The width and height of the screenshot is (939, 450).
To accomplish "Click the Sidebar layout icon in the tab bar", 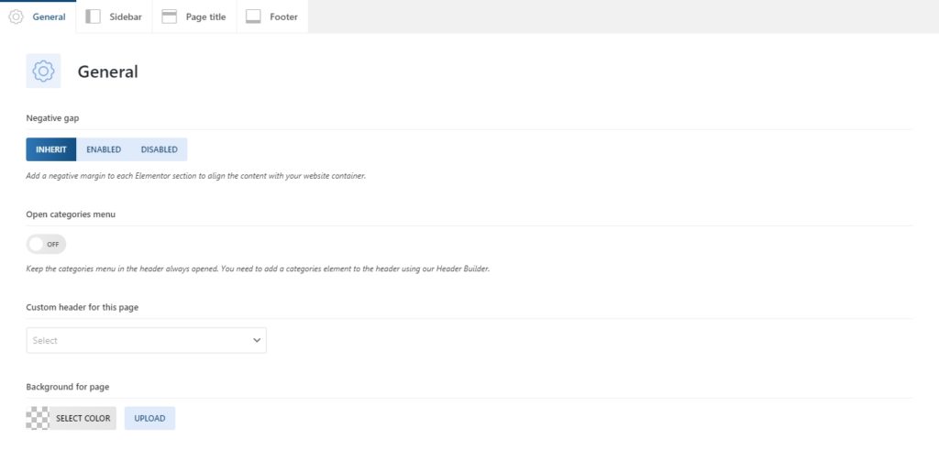I will [94, 16].
